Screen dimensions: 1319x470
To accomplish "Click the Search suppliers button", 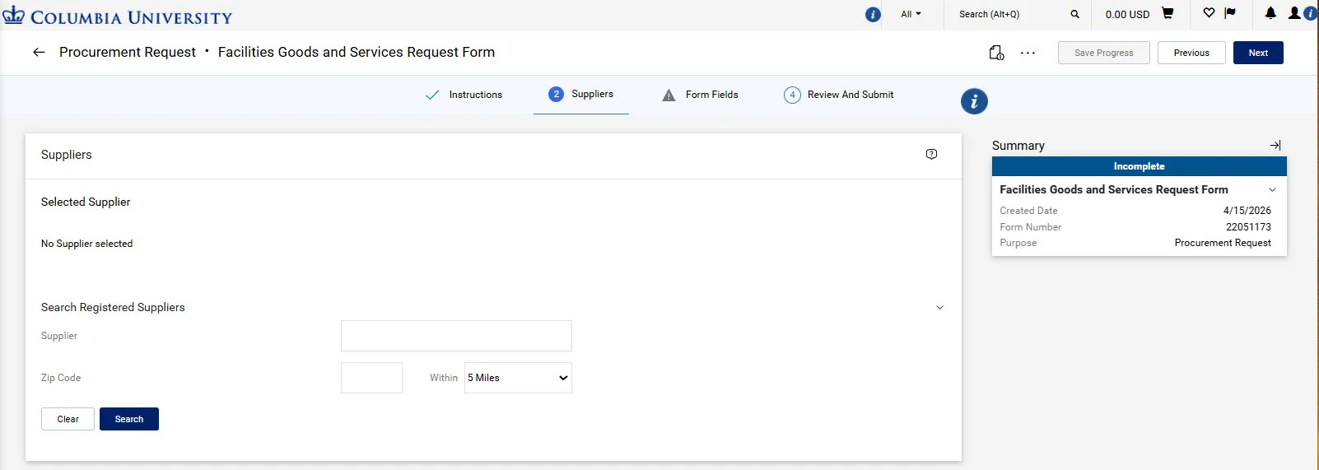I will tap(129, 419).
